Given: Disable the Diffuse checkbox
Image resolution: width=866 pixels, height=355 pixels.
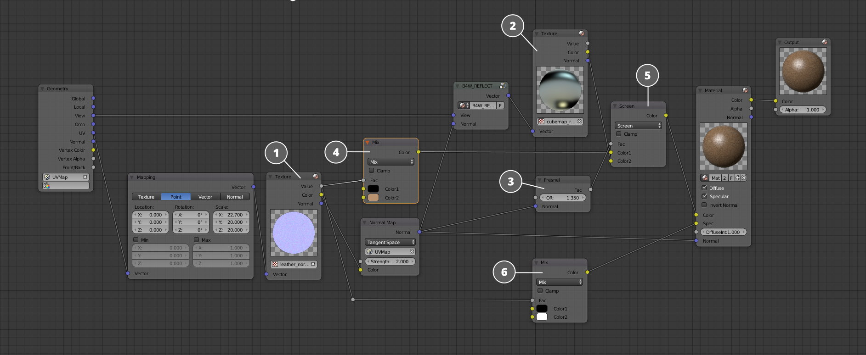Looking at the screenshot, I should (704, 188).
